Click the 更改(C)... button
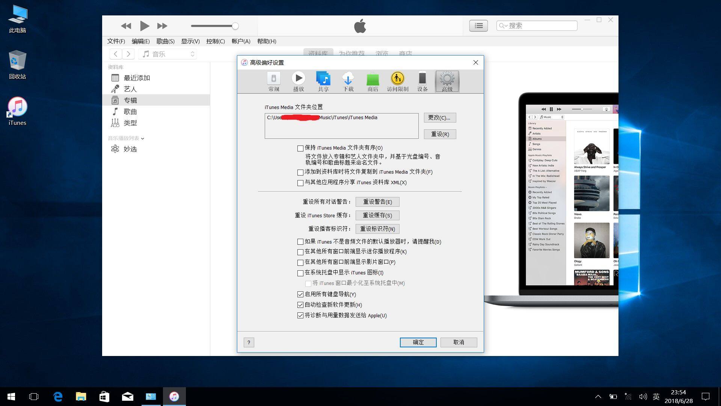Screen dimensions: 721x406 440,118
